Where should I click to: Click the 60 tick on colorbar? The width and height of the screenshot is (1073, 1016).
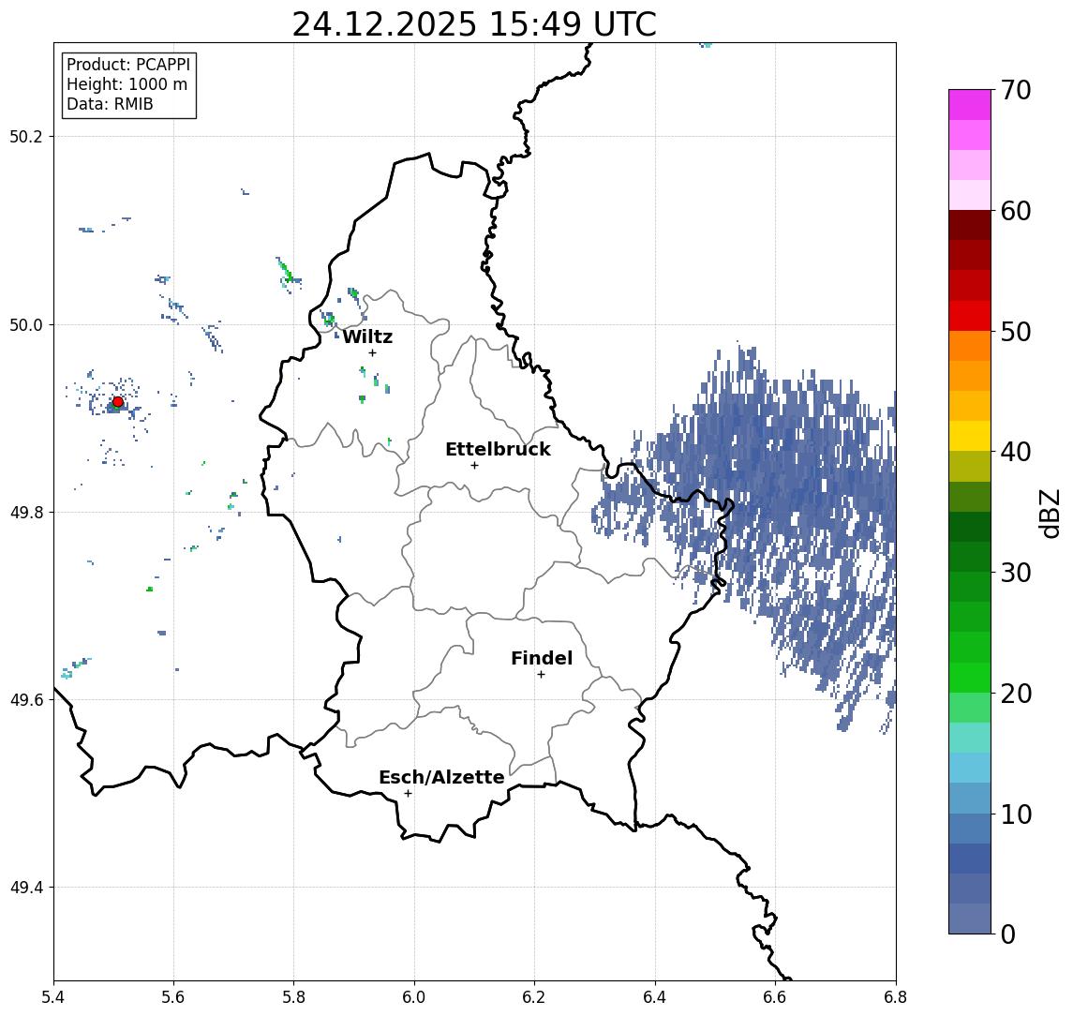pos(1016,211)
